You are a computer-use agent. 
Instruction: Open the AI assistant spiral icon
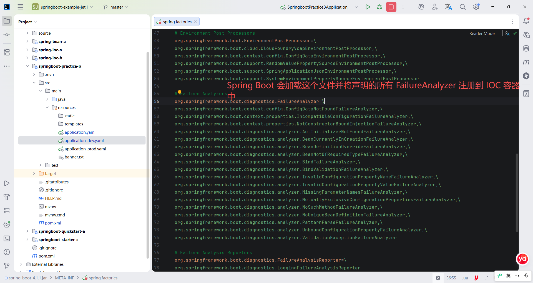point(421,7)
